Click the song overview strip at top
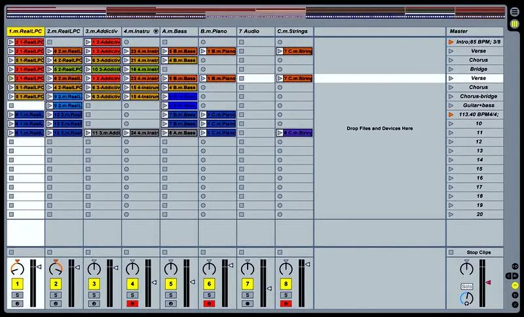Viewport: 524px width, 317px height. pyautogui.click(x=256, y=12)
